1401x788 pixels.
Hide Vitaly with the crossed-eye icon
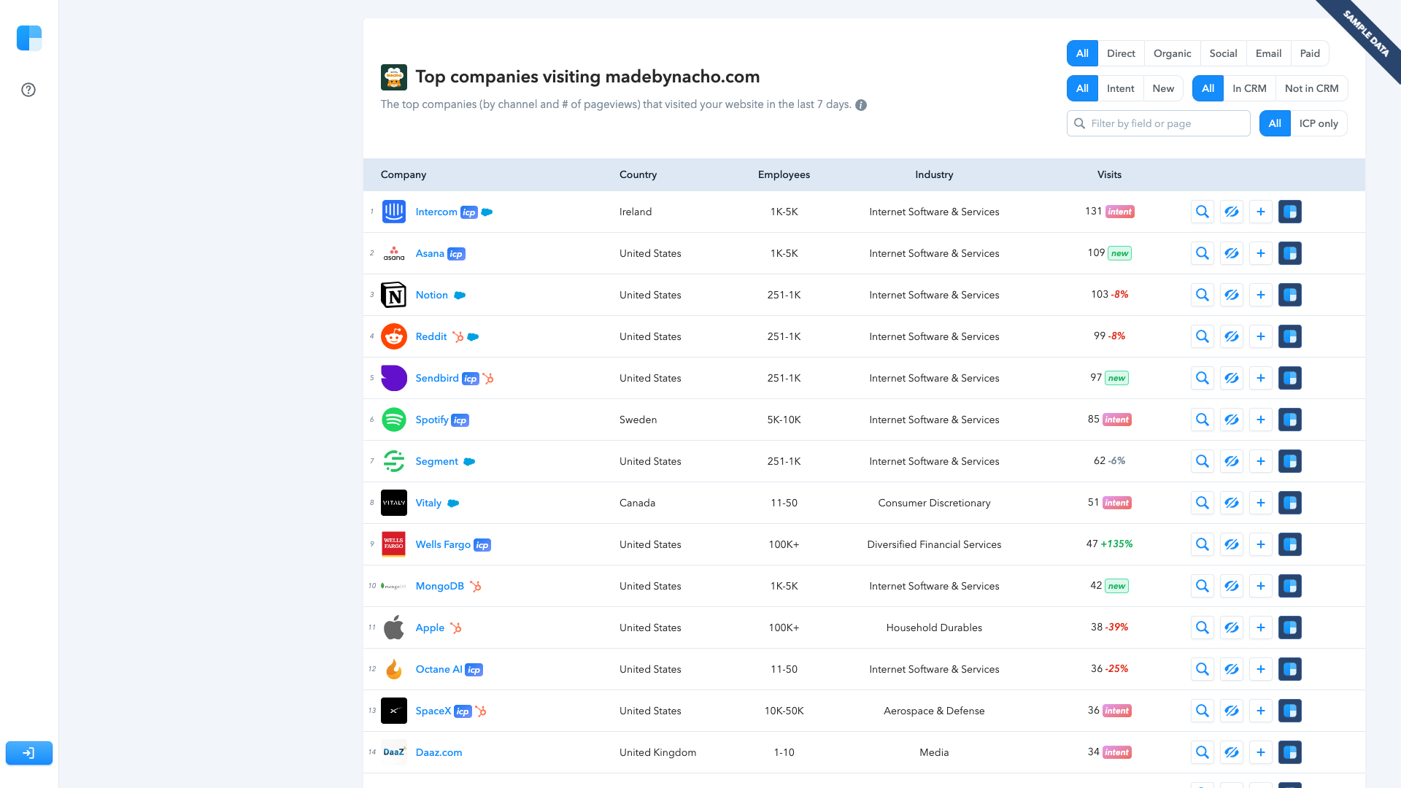pyautogui.click(x=1232, y=503)
